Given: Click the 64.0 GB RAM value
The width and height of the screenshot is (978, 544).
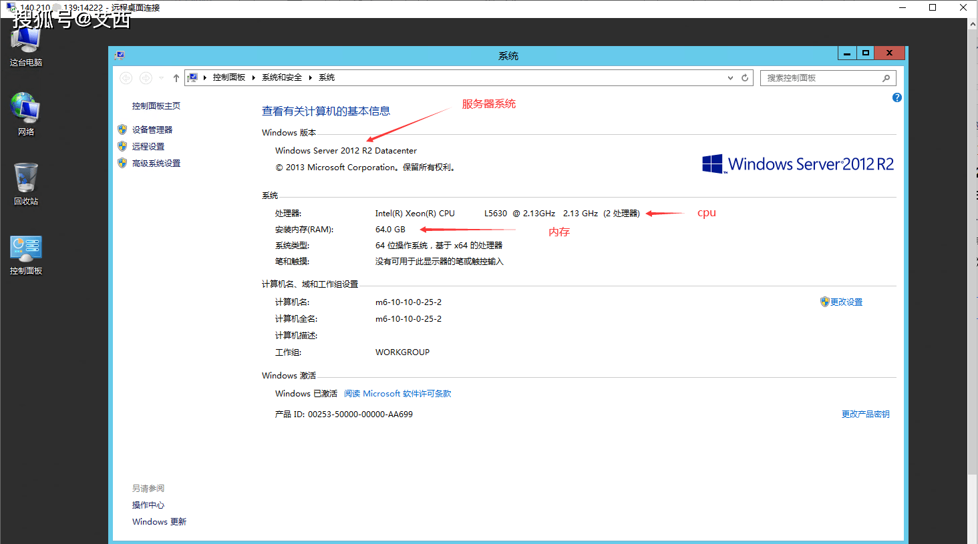Looking at the screenshot, I should coord(390,230).
